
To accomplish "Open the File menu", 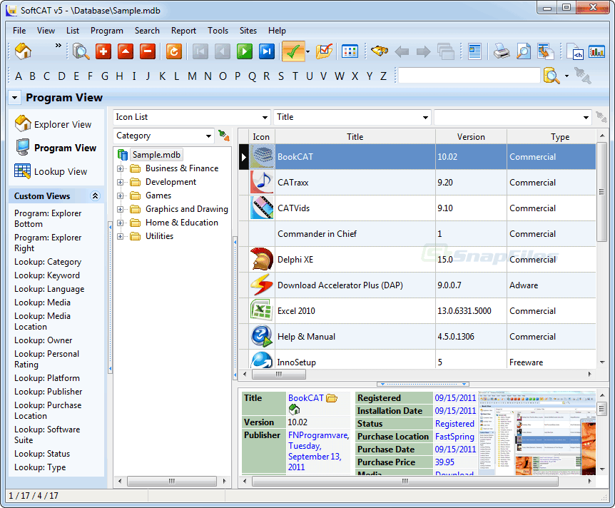I will [19, 31].
